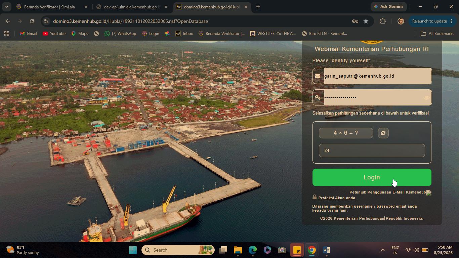Bookmark this page with star icon
459x258 pixels.
coord(366,21)
